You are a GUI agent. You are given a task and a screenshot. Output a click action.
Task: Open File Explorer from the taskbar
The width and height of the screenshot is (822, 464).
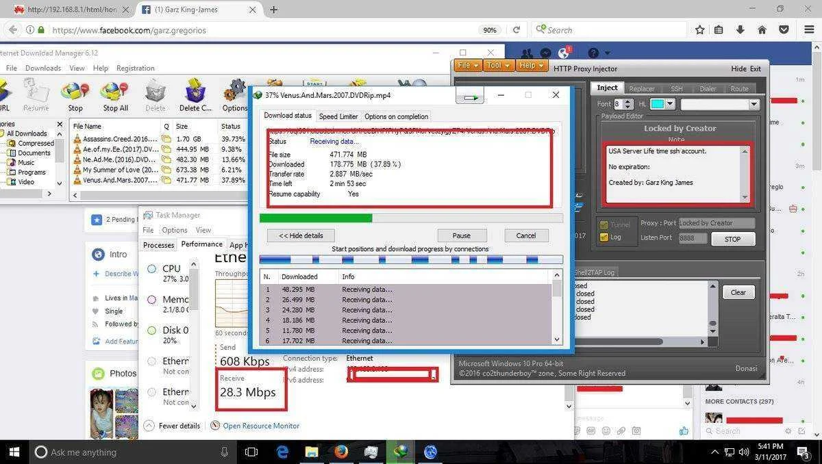pyautogui.click(x=312, y=452)
